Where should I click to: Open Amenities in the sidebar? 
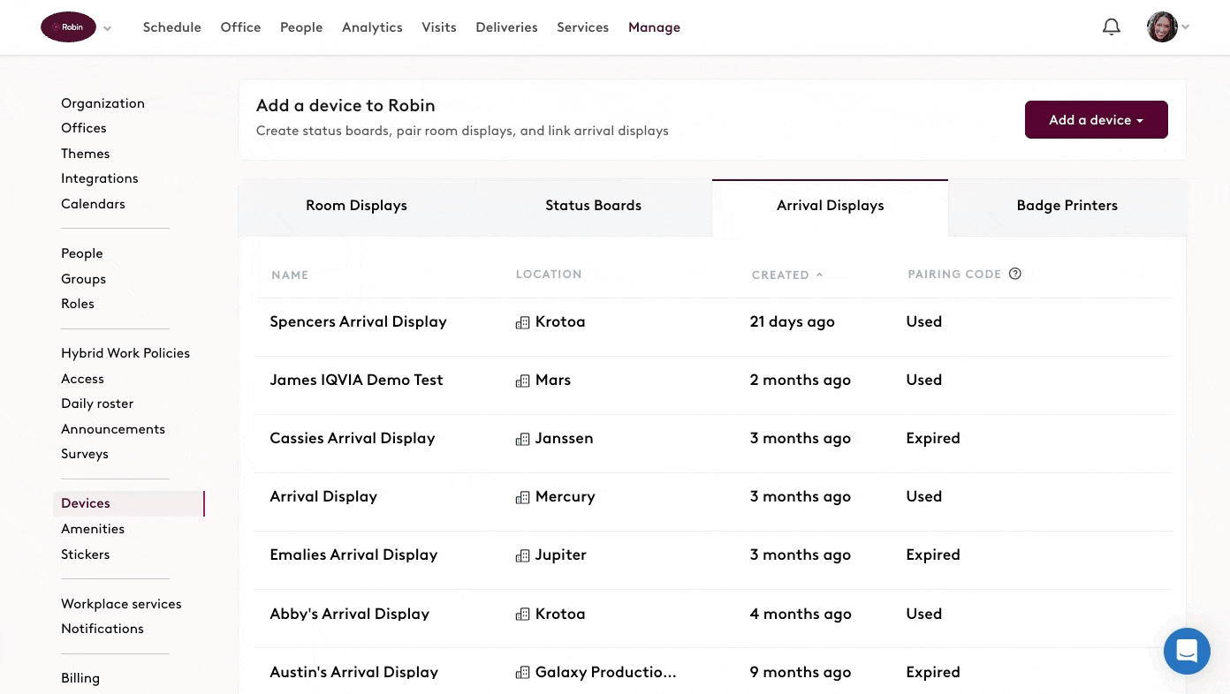coord(93,529)
